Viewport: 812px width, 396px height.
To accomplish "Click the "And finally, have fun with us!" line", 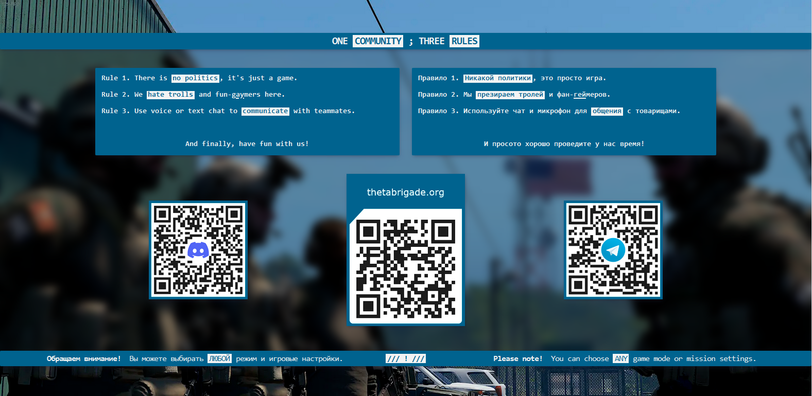I will click(247, 144).
